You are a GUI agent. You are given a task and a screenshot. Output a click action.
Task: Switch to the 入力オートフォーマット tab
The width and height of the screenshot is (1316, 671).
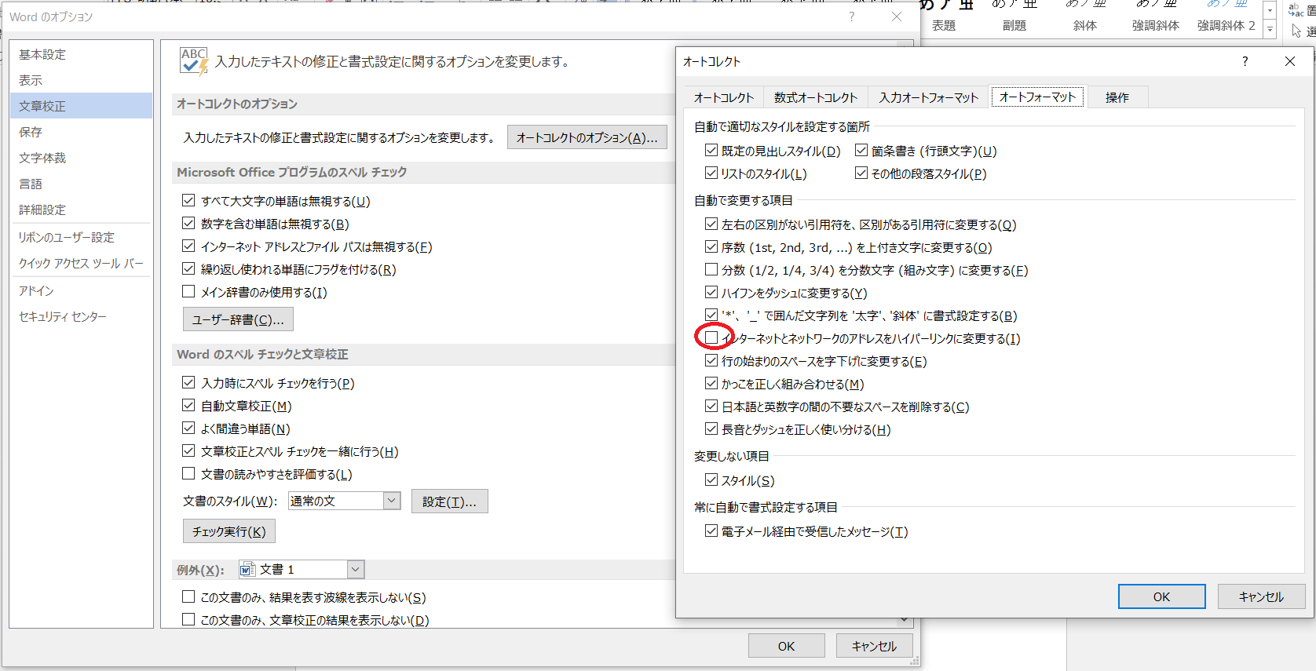(x=928, y=97)
